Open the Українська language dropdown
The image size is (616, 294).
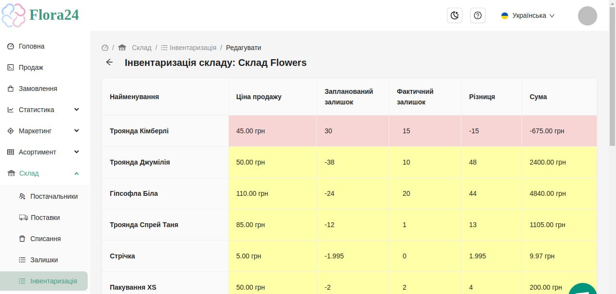(528, 15)
